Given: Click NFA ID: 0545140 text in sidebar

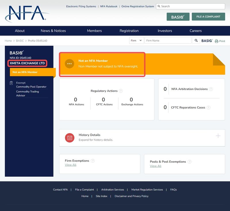Looking at the screenshot, I should (x=20, y=58).
